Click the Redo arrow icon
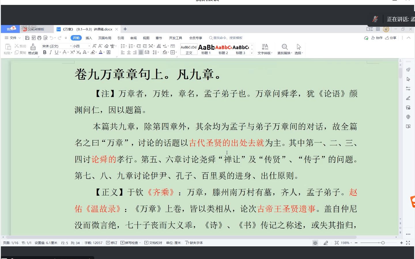 (x=59, y=38)
